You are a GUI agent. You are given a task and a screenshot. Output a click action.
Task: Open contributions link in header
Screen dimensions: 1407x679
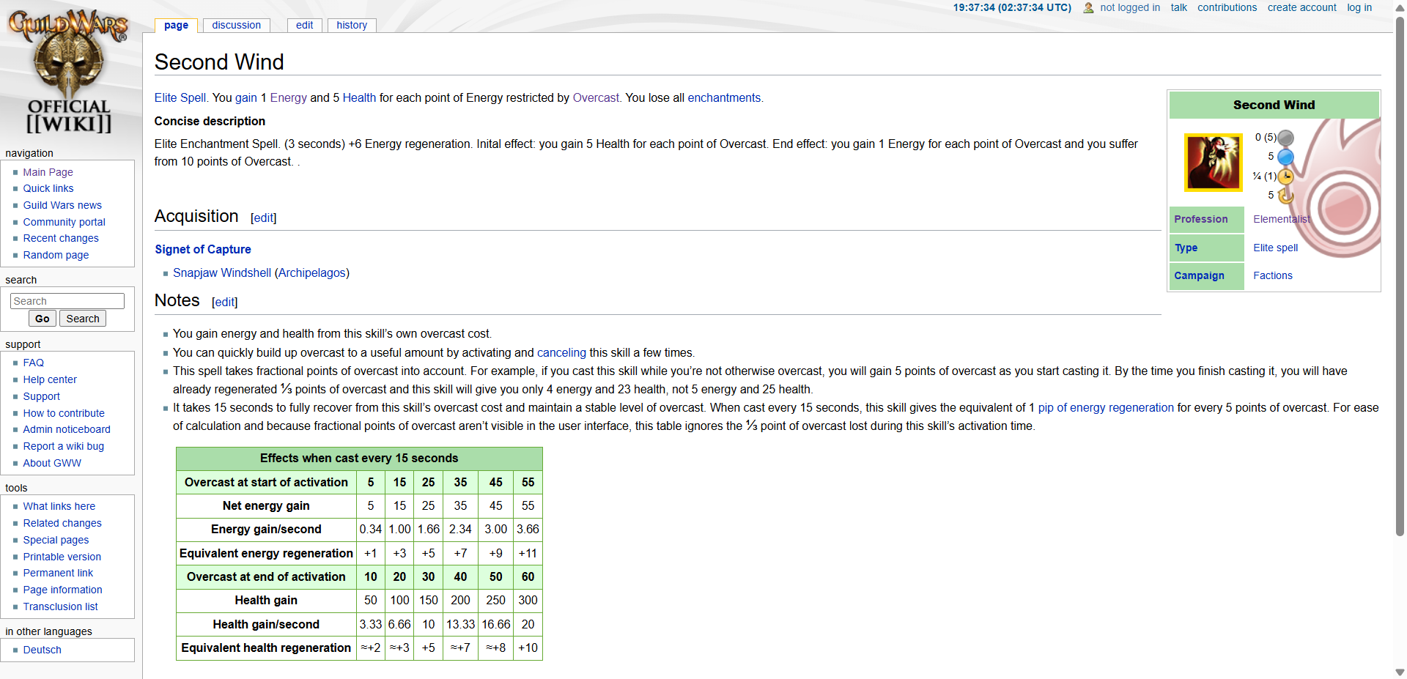(1227, 7)
